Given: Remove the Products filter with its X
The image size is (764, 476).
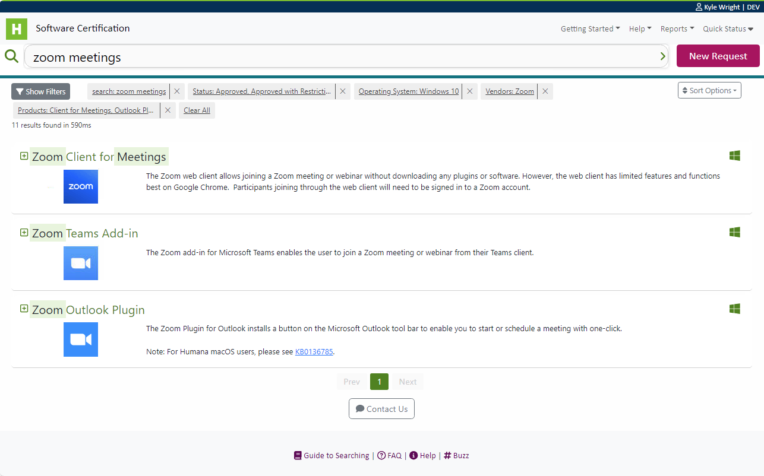Looking at the screenshot, I should coord(168,110).
